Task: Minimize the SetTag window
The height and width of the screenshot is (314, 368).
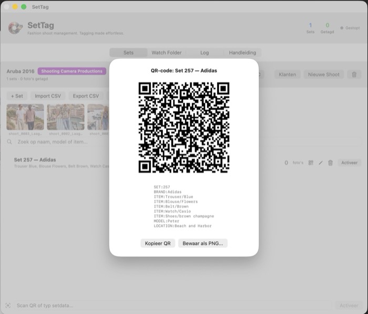Action: [15, 7]
